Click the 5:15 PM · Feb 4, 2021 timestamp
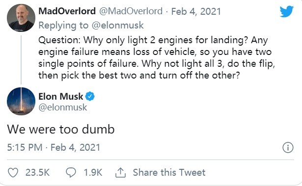Viewport: 302px width, 186px height. click(54, 148)
